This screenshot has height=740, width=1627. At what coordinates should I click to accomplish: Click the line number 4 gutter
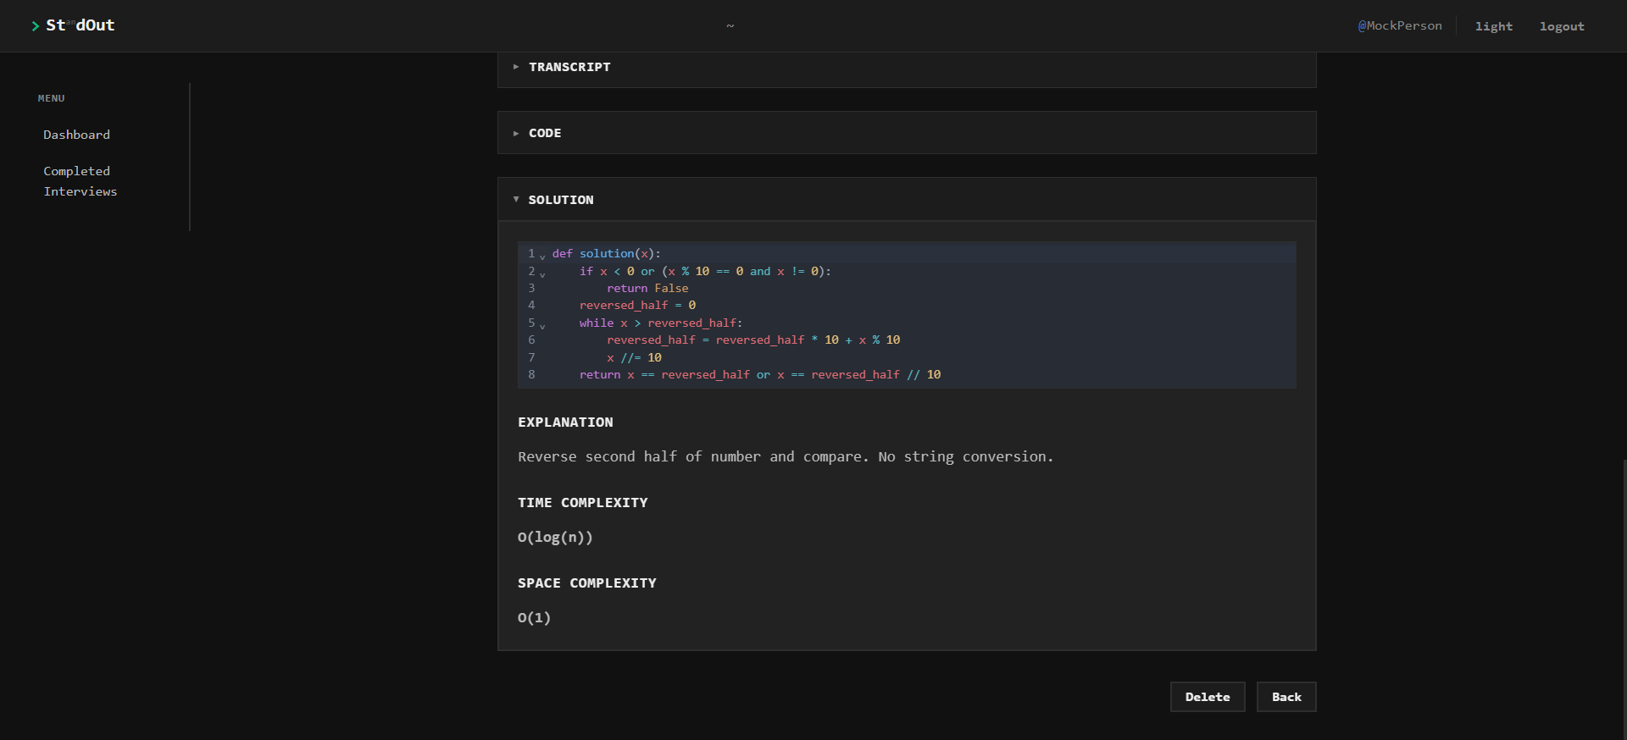click(x=531, y=305)
